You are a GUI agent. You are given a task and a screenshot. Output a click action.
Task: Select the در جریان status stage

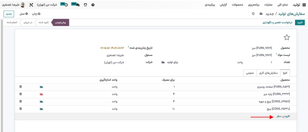click(x=28, y=22)
